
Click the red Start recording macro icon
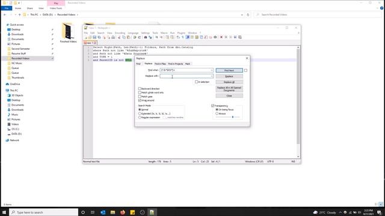tap(221, 37)
